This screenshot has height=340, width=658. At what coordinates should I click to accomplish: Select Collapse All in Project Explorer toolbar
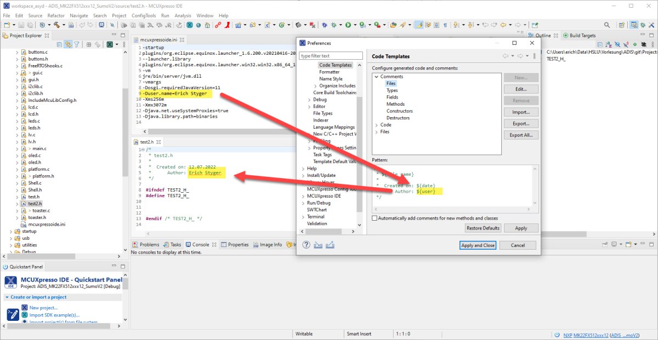(59, 44)
